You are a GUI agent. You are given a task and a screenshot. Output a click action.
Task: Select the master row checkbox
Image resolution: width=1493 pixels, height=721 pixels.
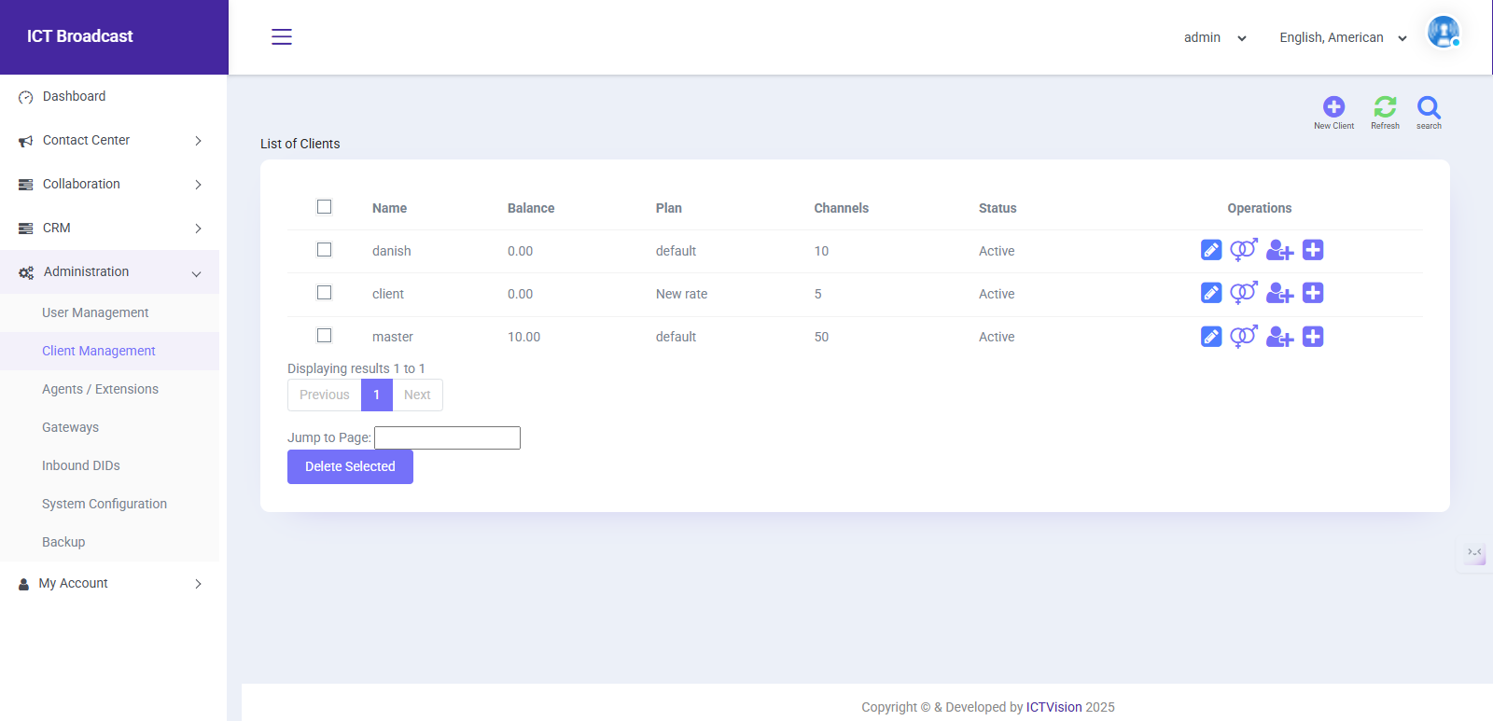[x=324, y=335]
